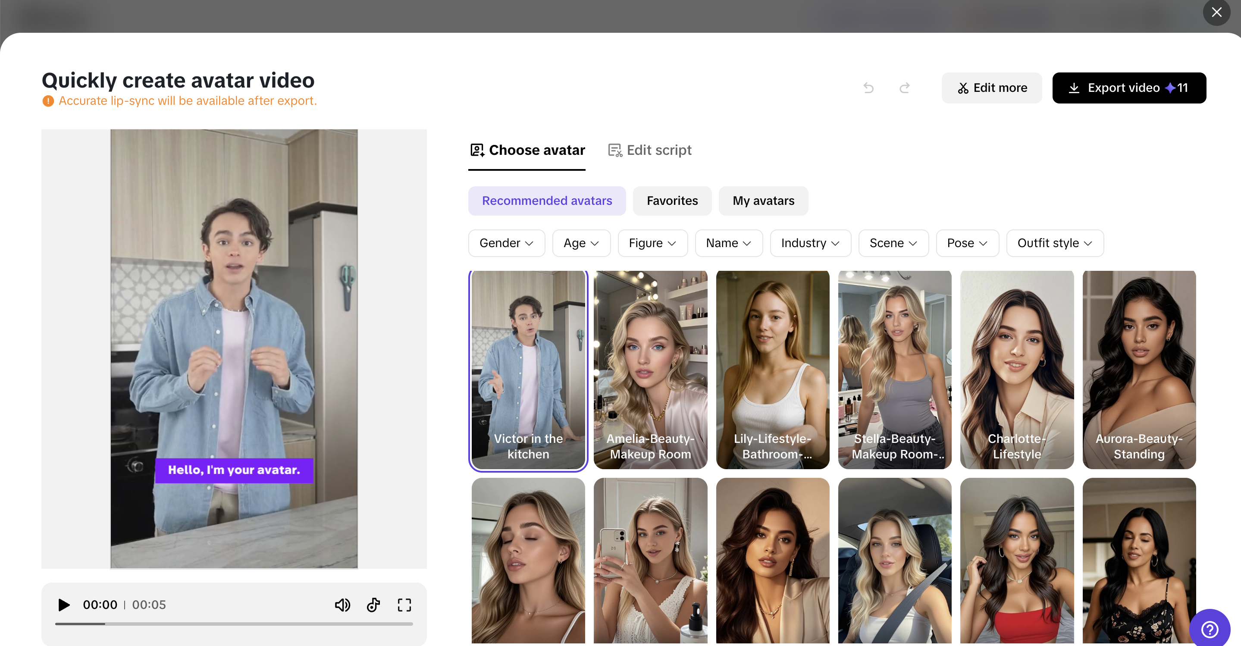
Task: Pick dark-haired avatar in beige blazer
Action: (x=773, y=561)
